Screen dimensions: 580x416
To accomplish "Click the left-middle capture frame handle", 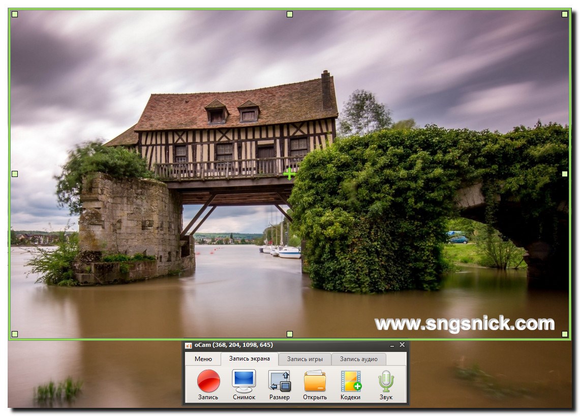I will pos(15,173).
